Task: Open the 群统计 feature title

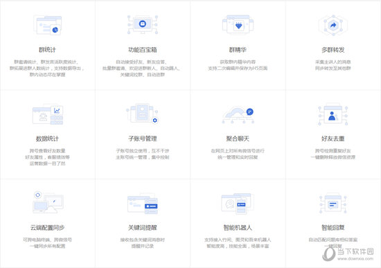Action: click(47, 50)
